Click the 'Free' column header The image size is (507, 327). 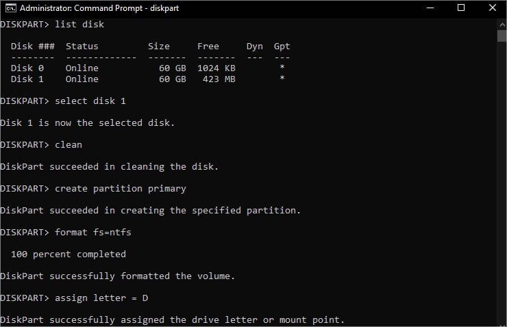208,47
